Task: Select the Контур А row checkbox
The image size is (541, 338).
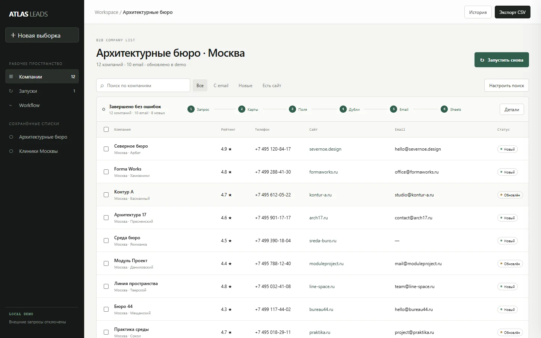Action: pos(106,195)
